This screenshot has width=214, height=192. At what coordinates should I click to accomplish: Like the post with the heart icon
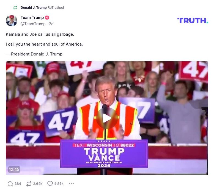pyautogui.click(x=50, y=184)
